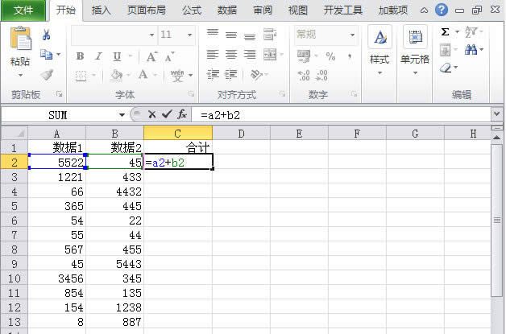Cancel formula entry with X
Viewport: 506px width, 334px height.
pos(152,114)
